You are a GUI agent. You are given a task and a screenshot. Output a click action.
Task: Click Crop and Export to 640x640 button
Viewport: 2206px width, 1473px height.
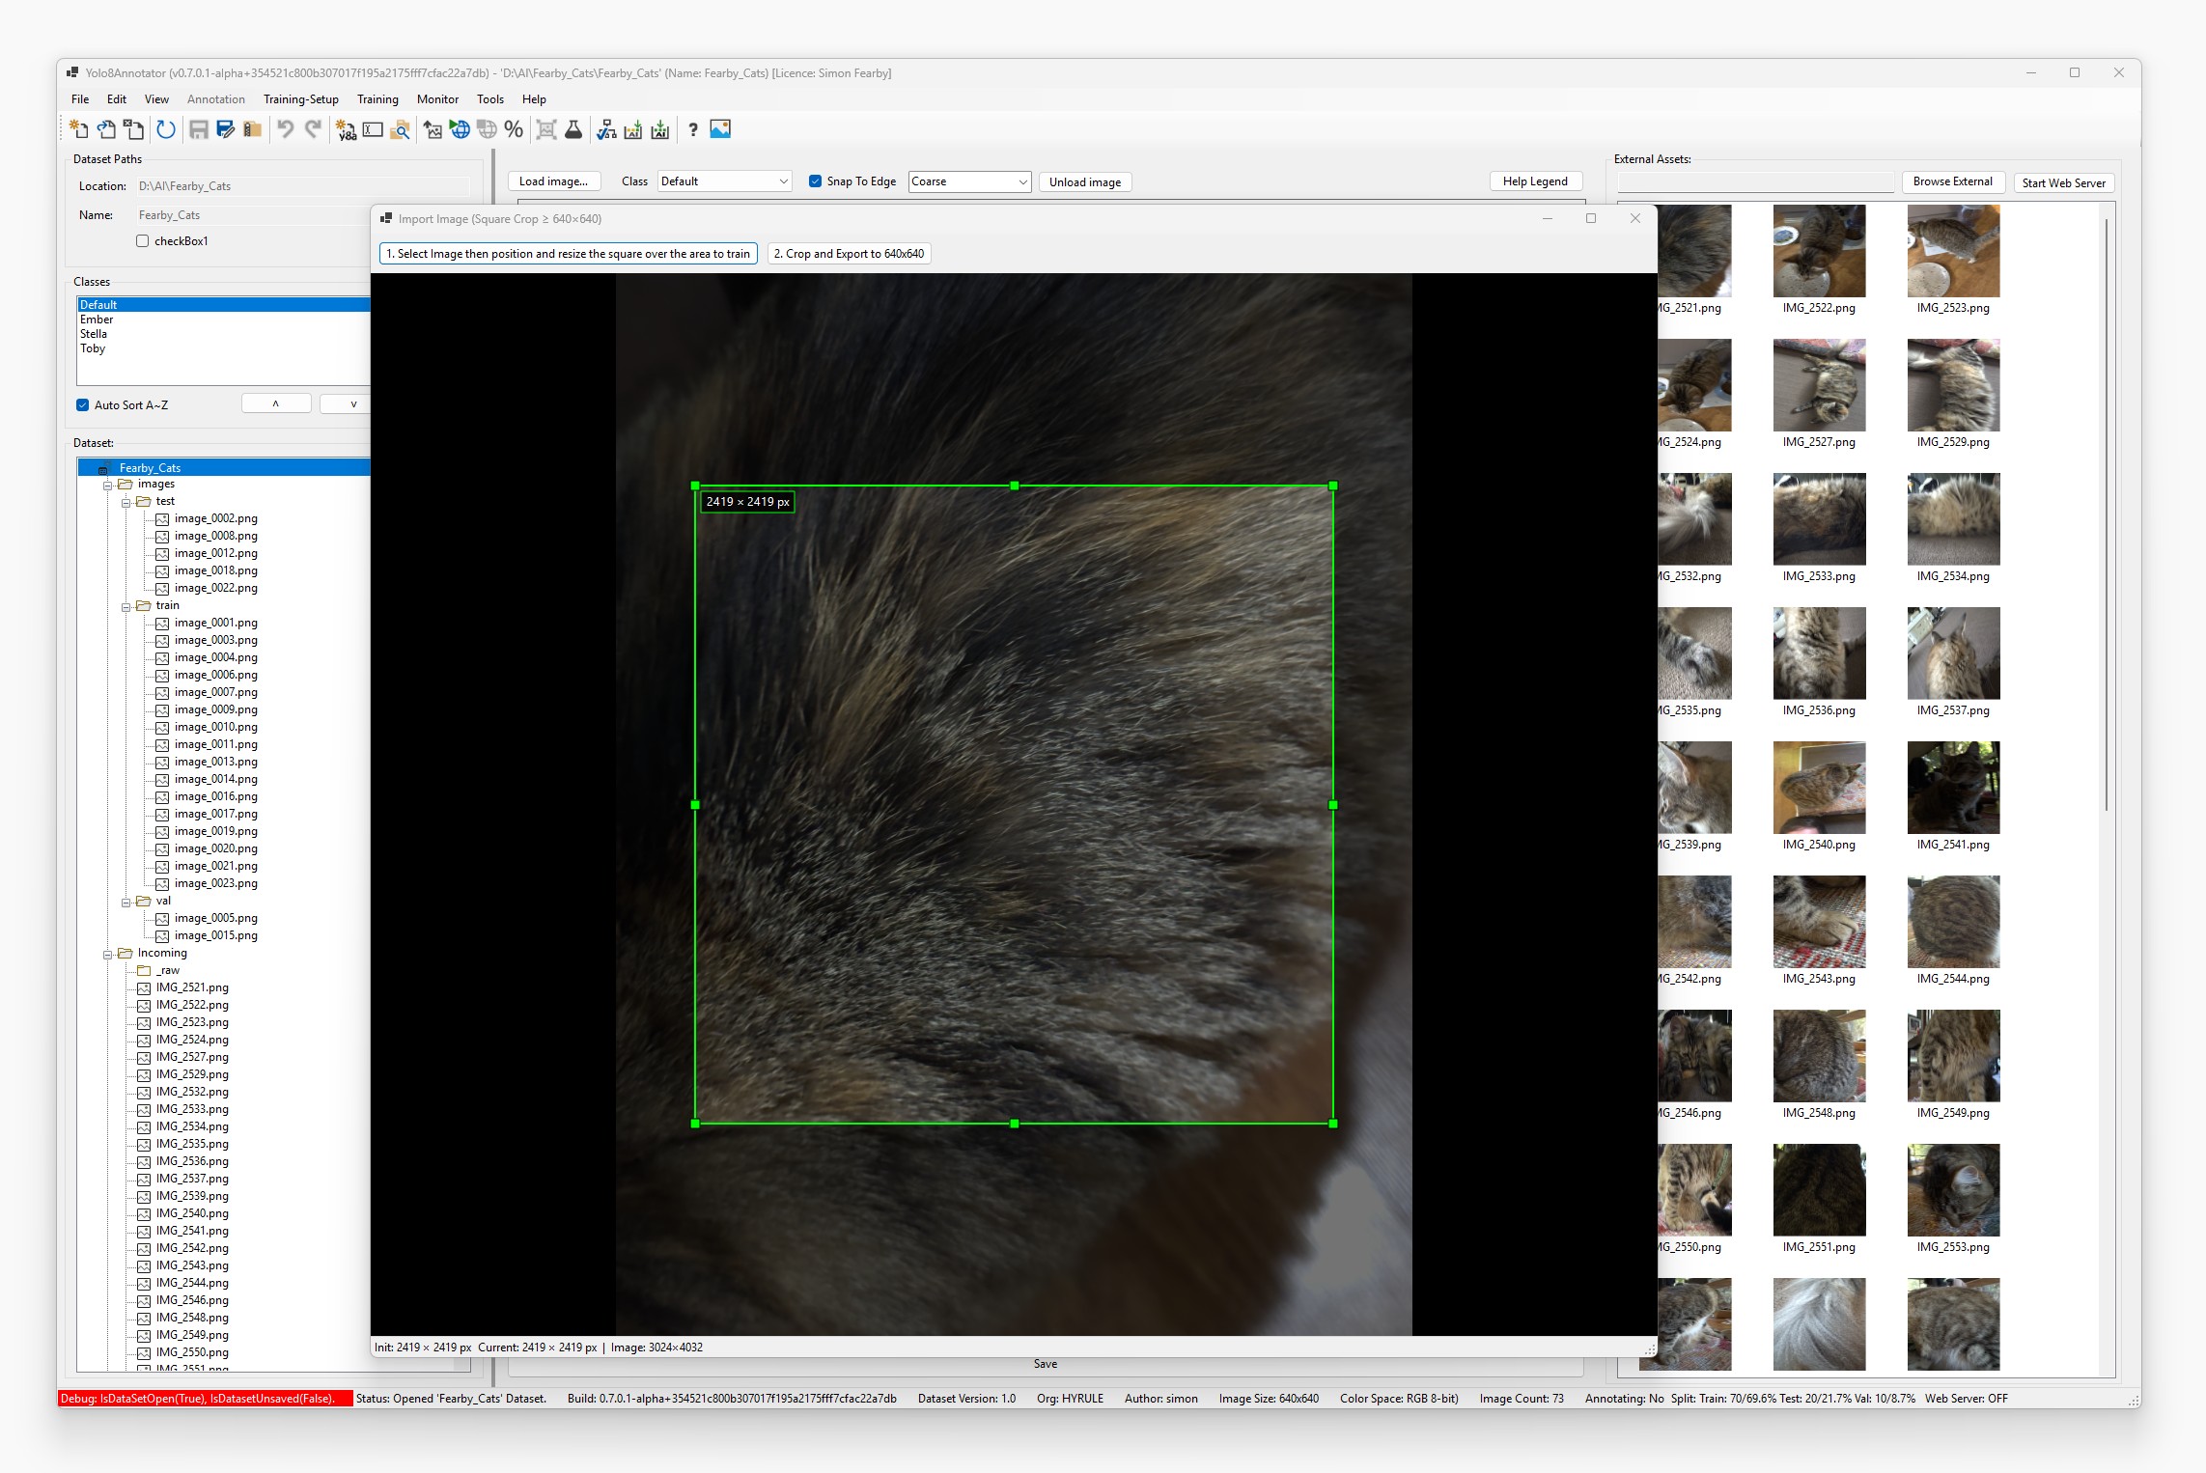(849, 254)
